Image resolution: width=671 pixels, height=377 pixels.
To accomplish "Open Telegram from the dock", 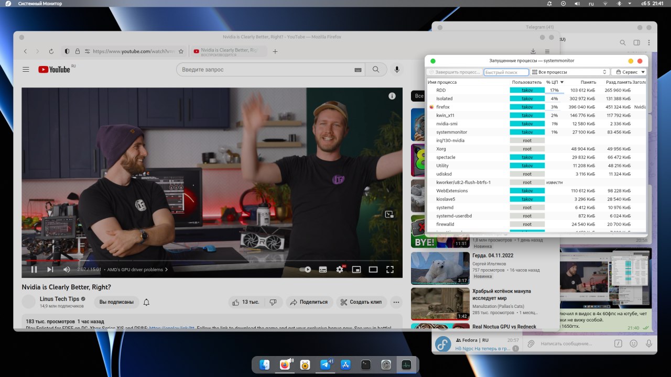I will 326,364.
